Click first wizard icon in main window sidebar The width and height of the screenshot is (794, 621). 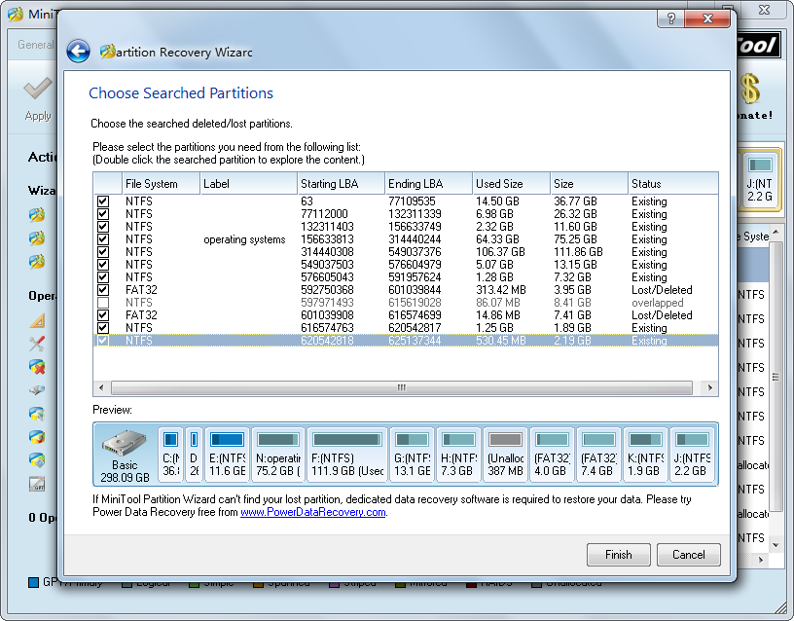[36, 215]
